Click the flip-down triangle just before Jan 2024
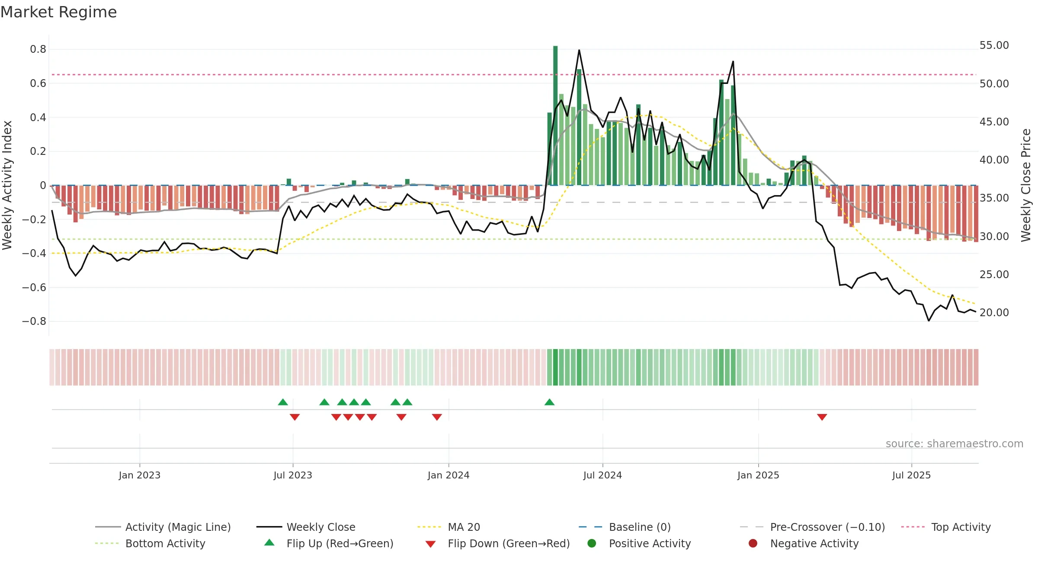This screenshot has height=584, width=1038. point(437,417)
